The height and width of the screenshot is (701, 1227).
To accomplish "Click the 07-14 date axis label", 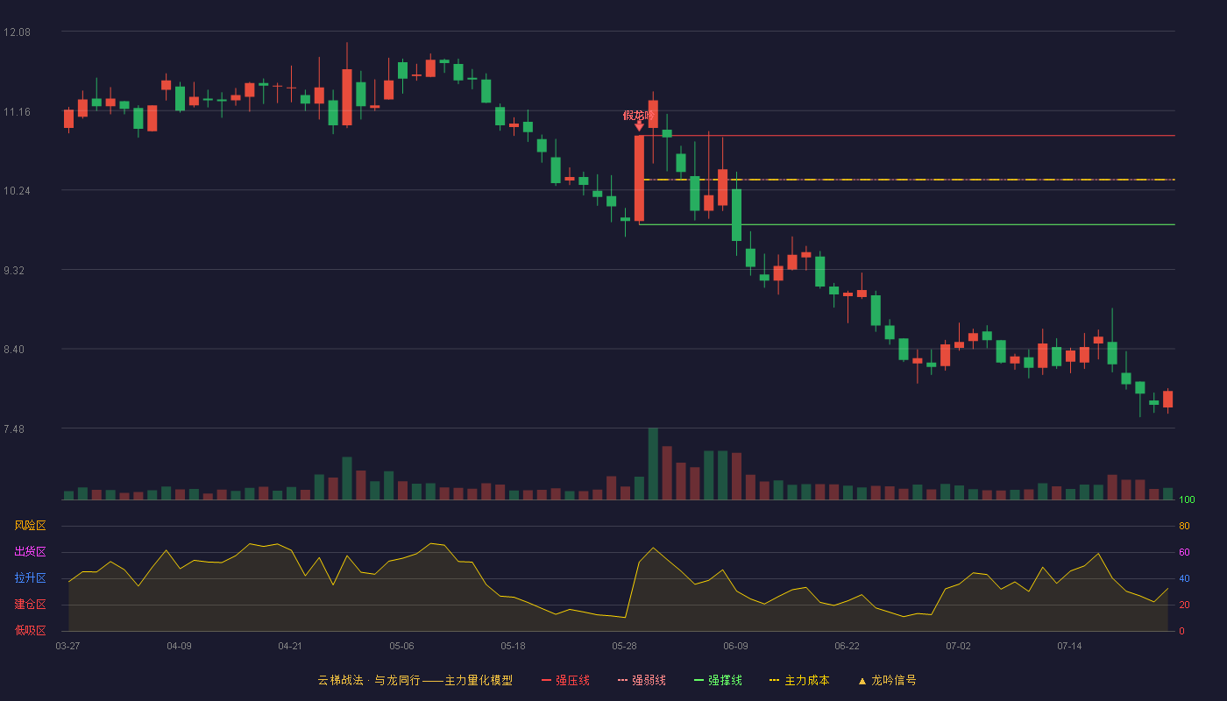I will pos(1069,646).
